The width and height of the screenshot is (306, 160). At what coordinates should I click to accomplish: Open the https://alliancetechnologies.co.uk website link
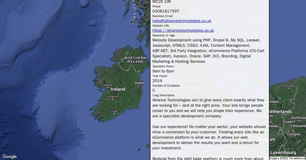(183, 30)
